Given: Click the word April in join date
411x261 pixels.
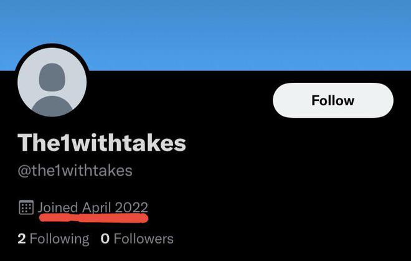Looking at the screenshot, I should pyautogui.click(x=97, y=208).
